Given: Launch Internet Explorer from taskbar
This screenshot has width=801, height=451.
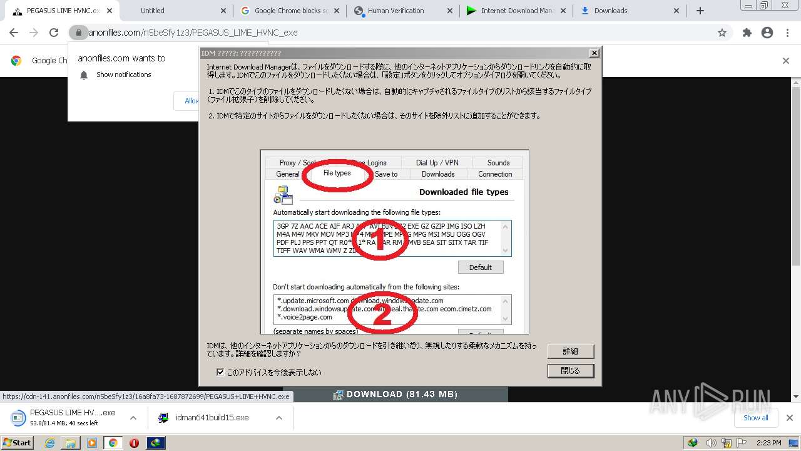Looking at the screenshot, I should pyautogui.click(x=49, y=443).
